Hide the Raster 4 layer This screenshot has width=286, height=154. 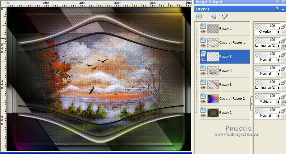[203, 74]
